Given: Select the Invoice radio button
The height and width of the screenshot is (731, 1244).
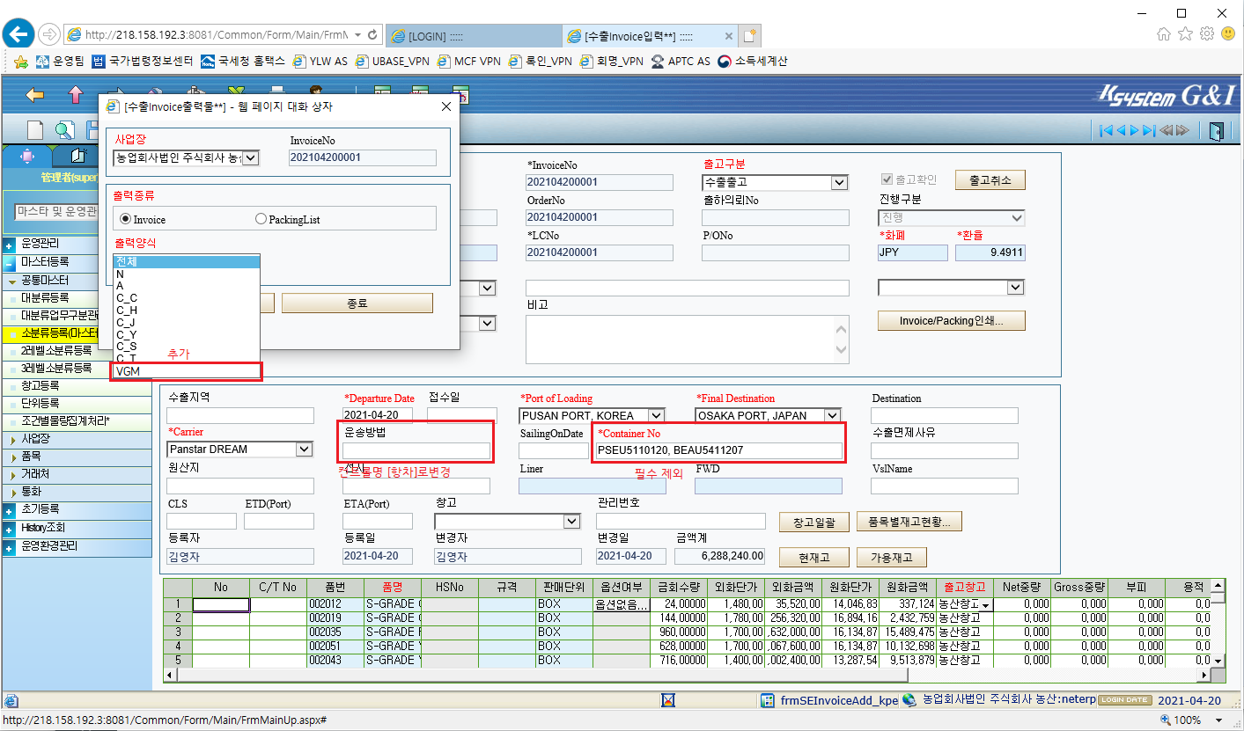Looking at the screenshot, I should pos(125,219).
